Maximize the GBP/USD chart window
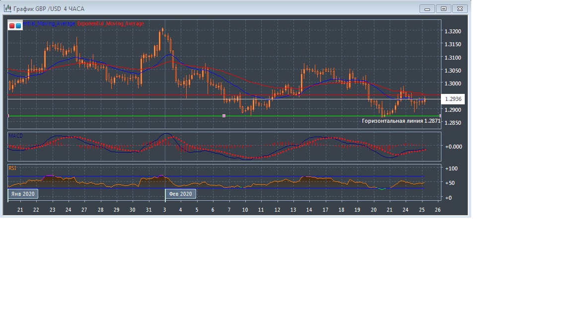This screenshot has height=322, width=572. pos(444,8)
